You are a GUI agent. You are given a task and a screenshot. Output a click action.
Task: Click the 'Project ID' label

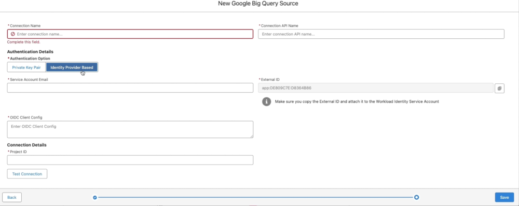[18, 152]
